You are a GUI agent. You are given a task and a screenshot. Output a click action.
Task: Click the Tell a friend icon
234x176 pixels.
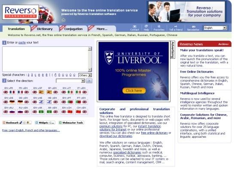[176, 27]
